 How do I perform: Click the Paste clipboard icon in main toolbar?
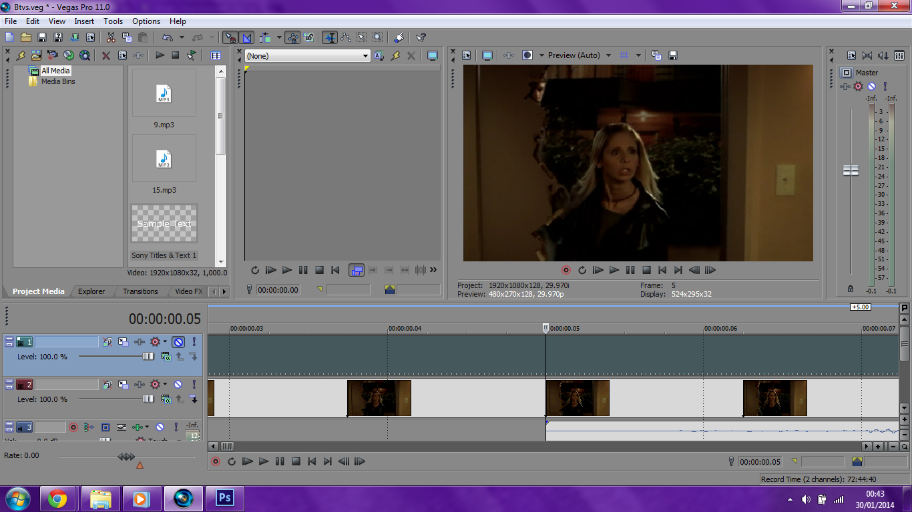[x=143, y=37]
